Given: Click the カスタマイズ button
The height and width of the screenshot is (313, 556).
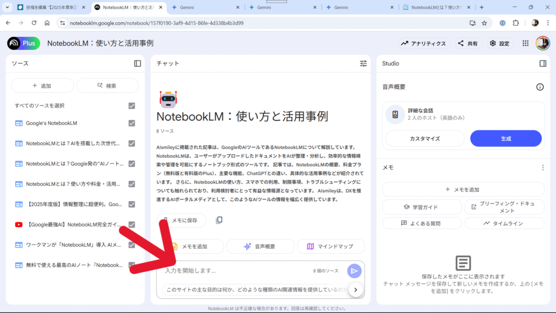Looking at the screenshot, I should pyautogui.click(x=425, y=139).
